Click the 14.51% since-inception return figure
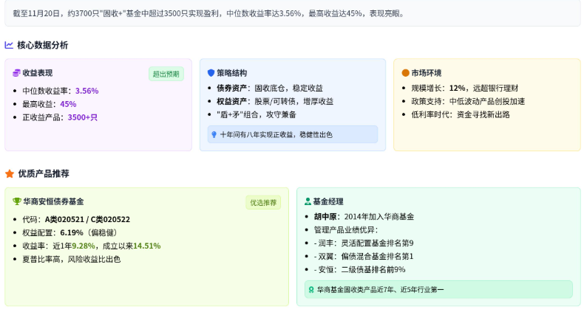The width and height of the screenshot is (587, 312). click(x=146, y=246)
